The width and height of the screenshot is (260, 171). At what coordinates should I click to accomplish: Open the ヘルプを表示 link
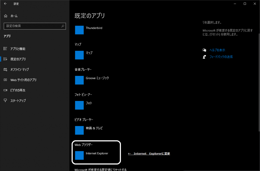coord(217,50)
